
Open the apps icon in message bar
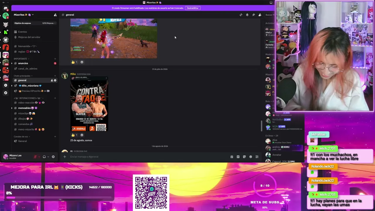[257, 157]
